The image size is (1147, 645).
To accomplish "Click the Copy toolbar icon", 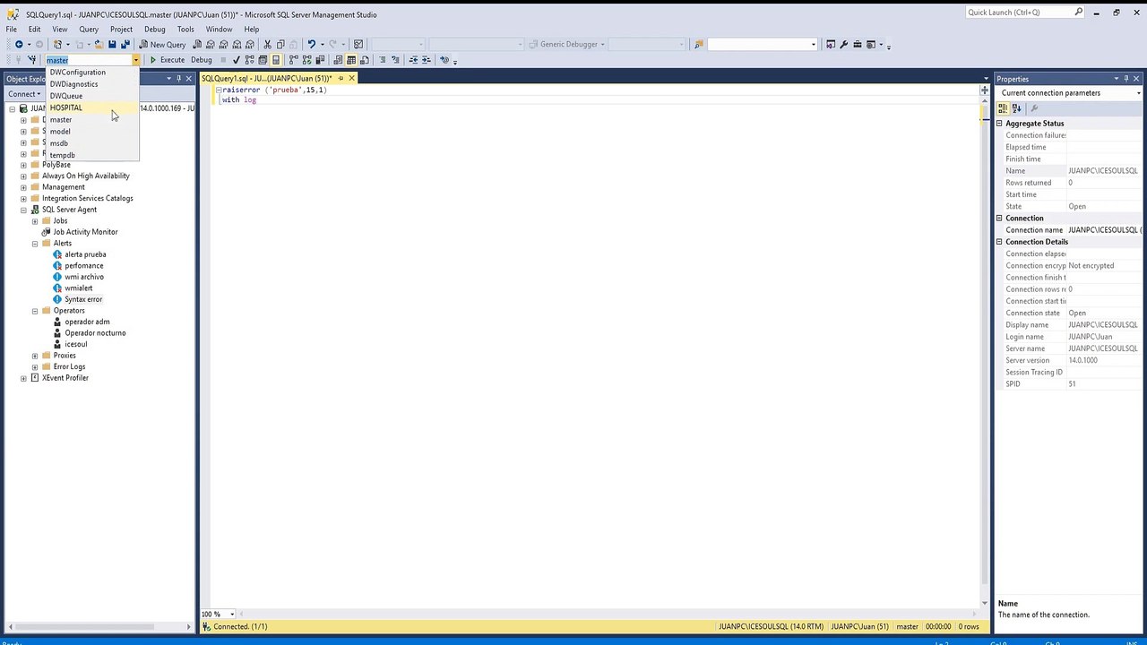I will click(280, 44).
